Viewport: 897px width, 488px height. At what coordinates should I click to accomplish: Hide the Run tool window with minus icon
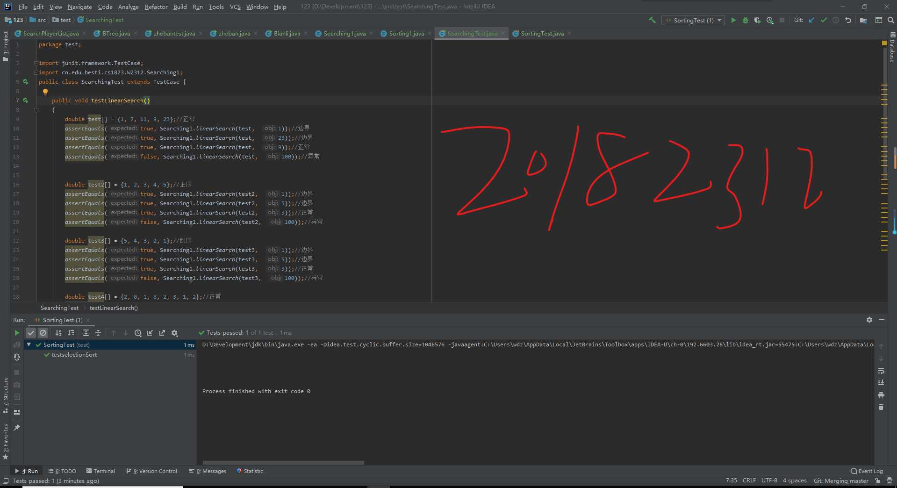coord(882,320)
